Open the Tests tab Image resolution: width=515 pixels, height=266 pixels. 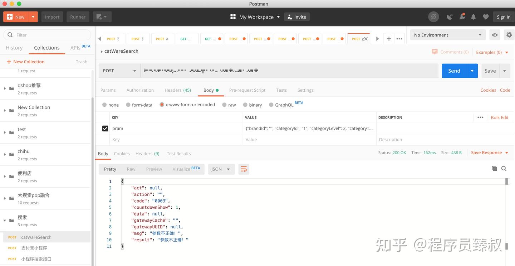coord(281,90)
